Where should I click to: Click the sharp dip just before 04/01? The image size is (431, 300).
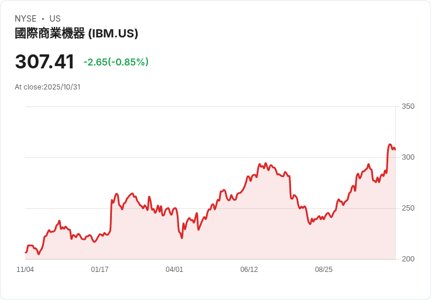(182, 238)
